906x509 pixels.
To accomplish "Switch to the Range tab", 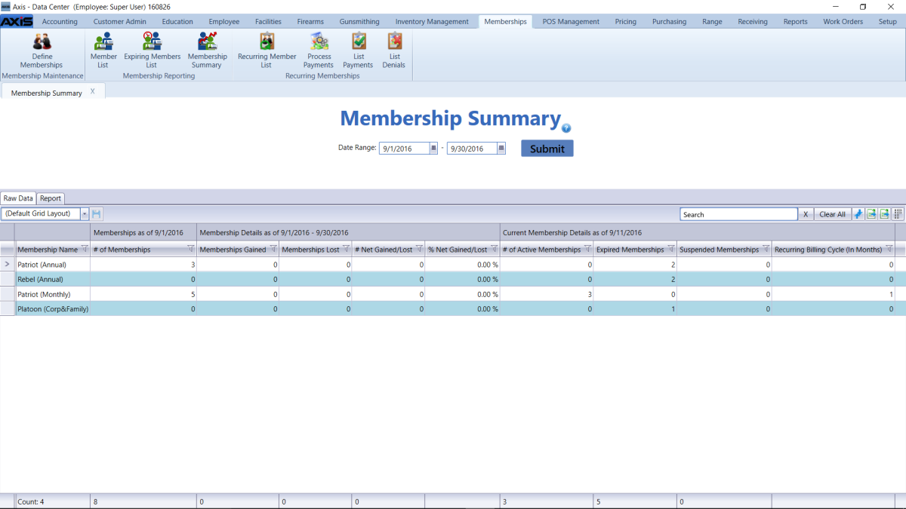I will [712, 22].
